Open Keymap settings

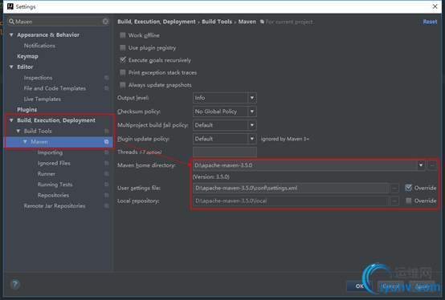coord(27,56)
